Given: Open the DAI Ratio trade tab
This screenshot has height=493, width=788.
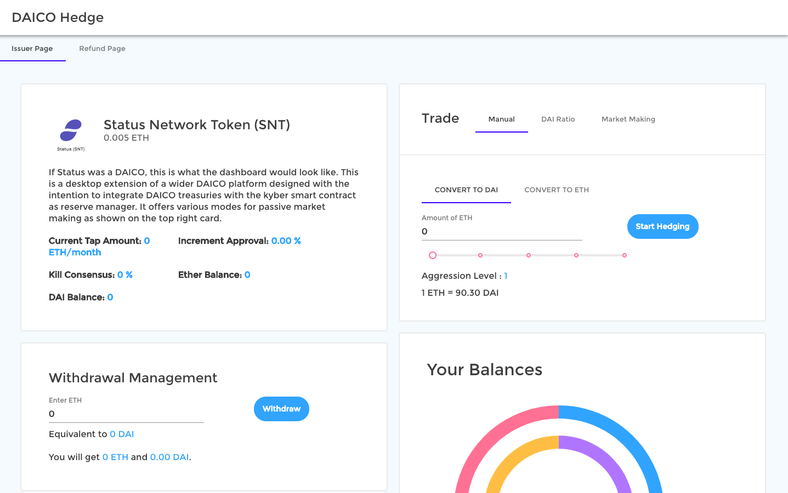Looking at the screenshot, I should (x=558, y=119).
